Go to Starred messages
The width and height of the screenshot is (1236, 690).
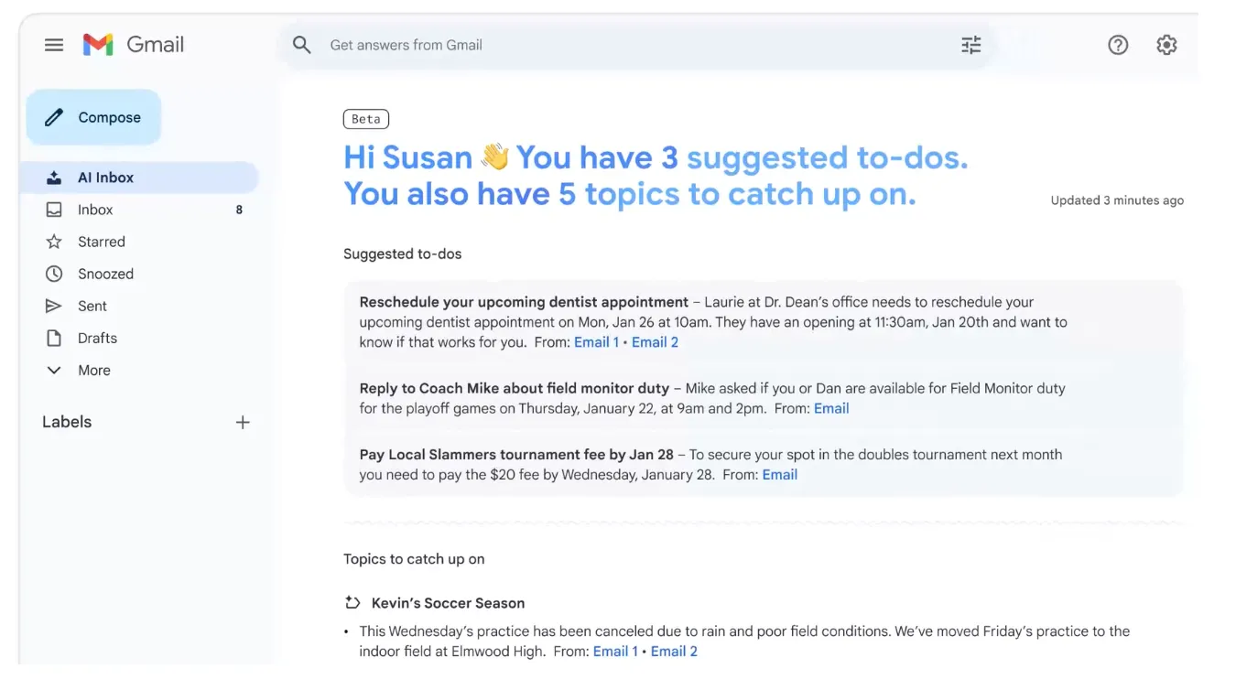[101, 242]
